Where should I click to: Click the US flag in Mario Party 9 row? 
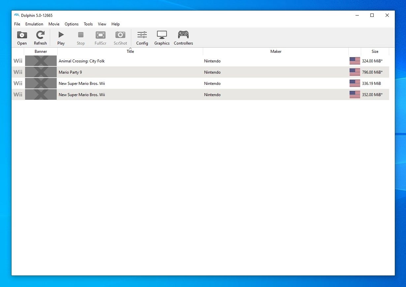[355, 72]
